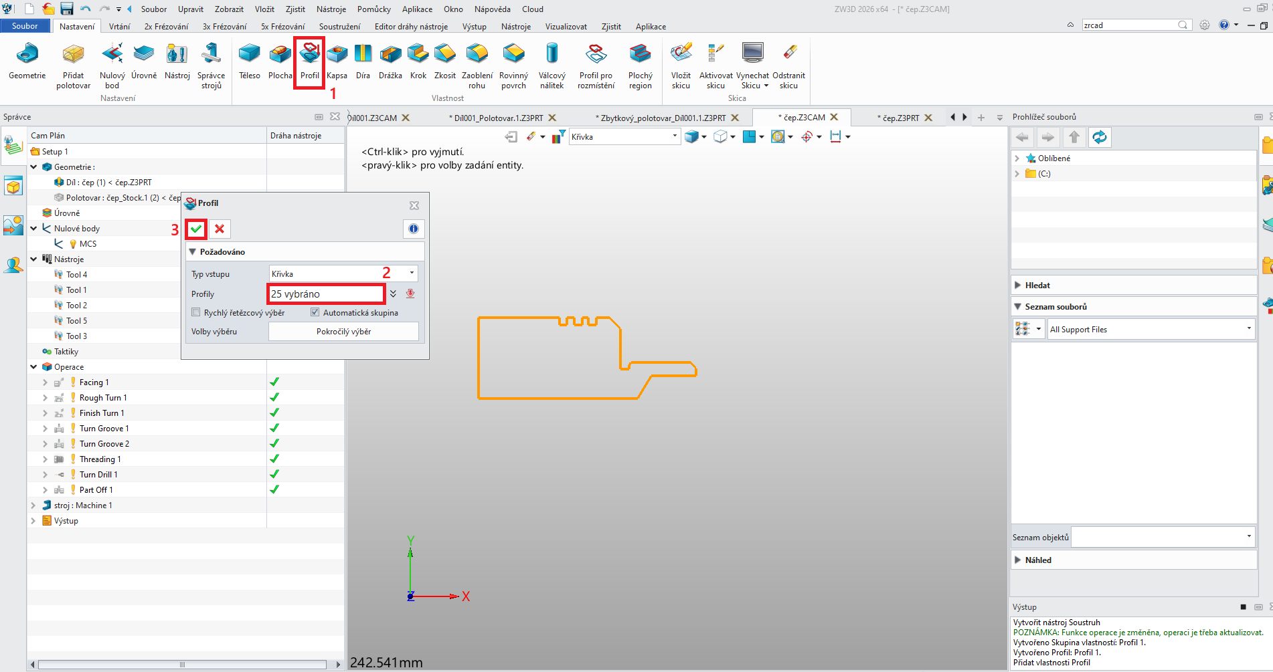The height and width of the screenshot is (672, 1273).
Task: Enable Rychlý řetězcový výběr checkbox
Action: [196, 312]
